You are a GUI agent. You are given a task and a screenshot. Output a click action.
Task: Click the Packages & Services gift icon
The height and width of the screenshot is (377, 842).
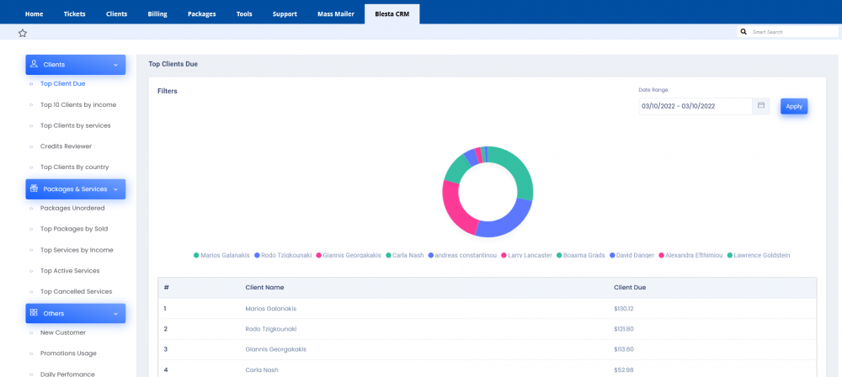point(34,188)
